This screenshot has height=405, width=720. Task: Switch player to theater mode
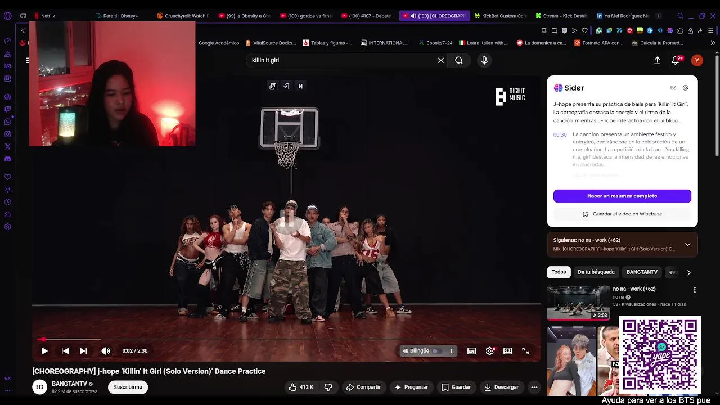pos(508,350)
